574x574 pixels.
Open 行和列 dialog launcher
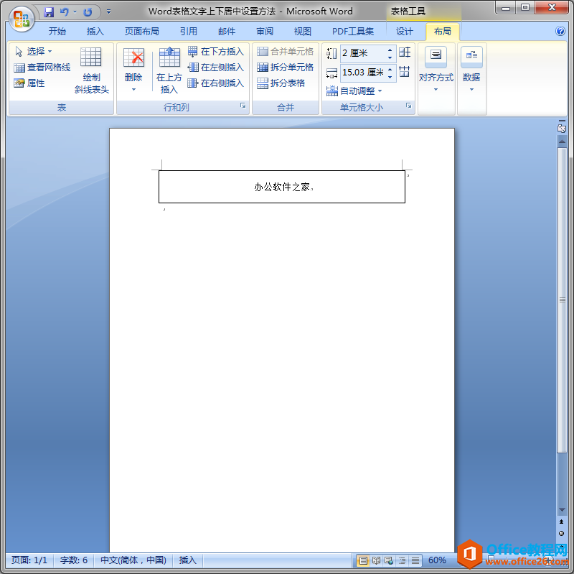click(243, 106)
